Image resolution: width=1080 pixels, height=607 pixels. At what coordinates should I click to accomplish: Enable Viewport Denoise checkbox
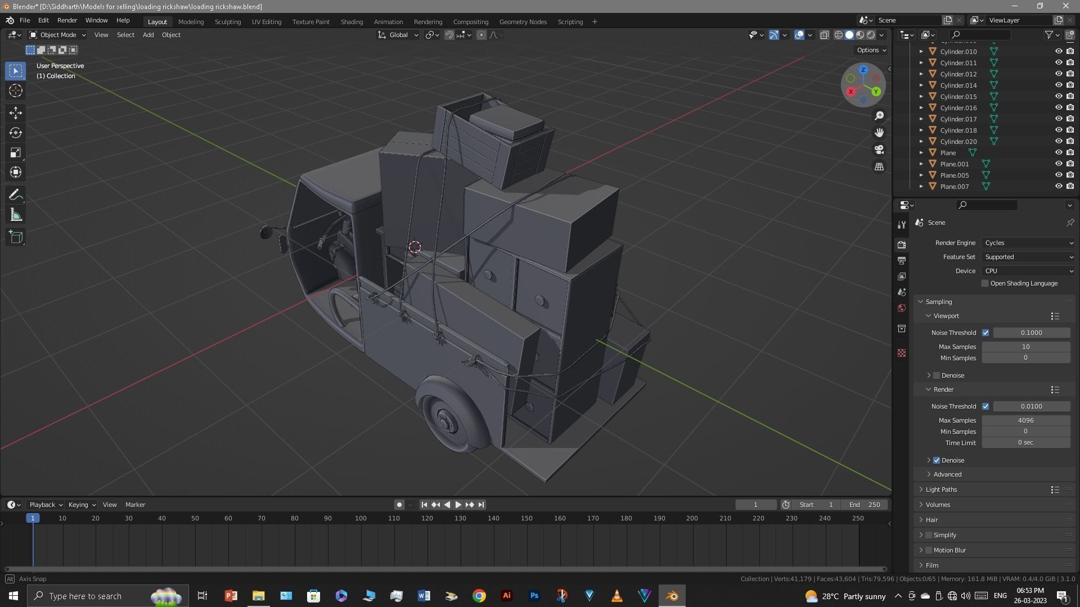937,375
